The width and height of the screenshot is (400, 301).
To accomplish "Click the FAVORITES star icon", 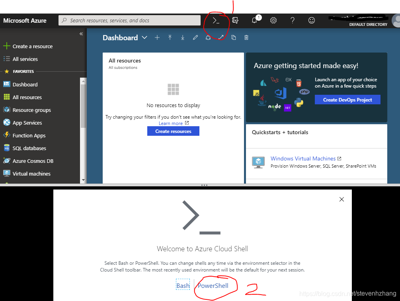I will click(x=7, y=71).
